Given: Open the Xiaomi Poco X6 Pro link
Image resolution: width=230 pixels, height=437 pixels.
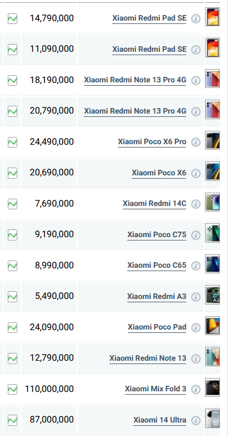Looking at the screenshot, I should tap(152, 142).
